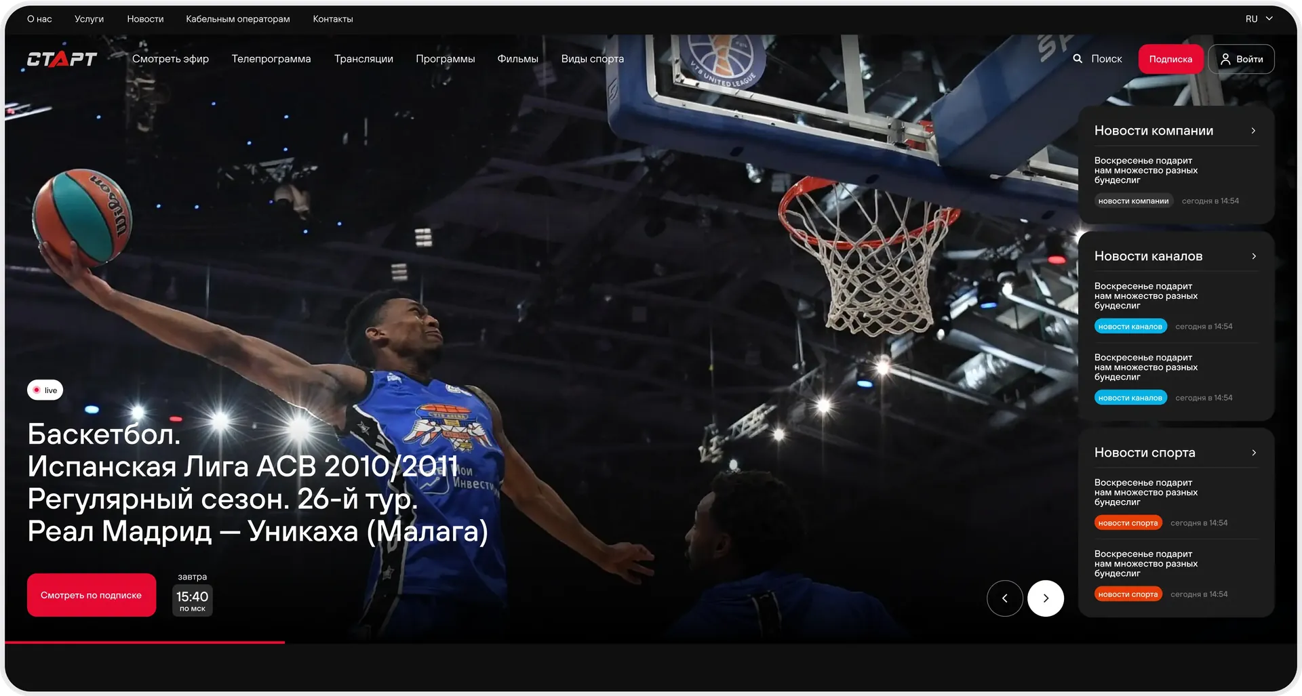Select Виды спорта navigation item
Screen dimensions: 1302x696
point(593,59)
